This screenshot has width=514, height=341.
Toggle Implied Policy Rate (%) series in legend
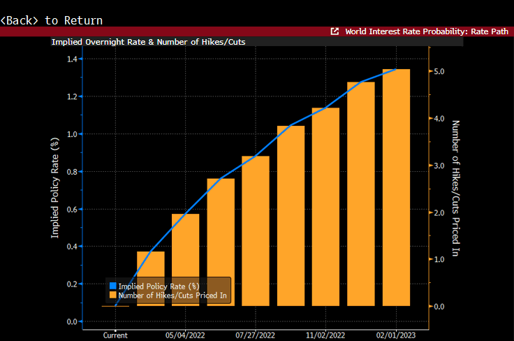coord(159,286)
